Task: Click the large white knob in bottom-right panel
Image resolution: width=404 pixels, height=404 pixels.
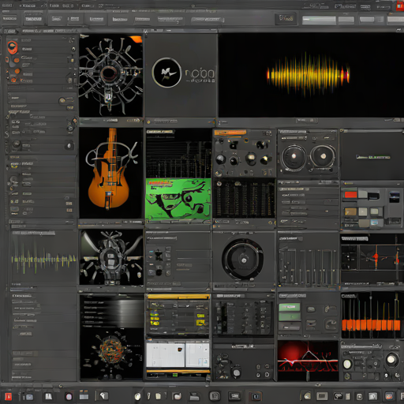Action: [391, 359]
